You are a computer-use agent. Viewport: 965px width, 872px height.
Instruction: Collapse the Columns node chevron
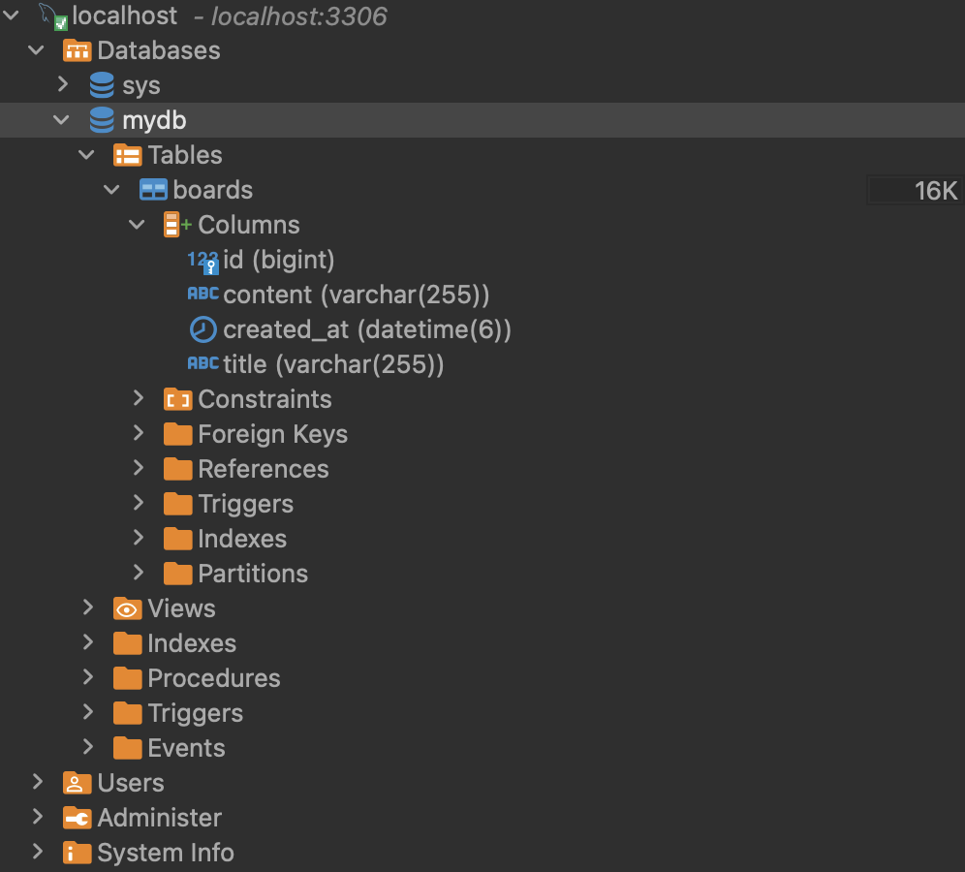click(x=138, y=224)
